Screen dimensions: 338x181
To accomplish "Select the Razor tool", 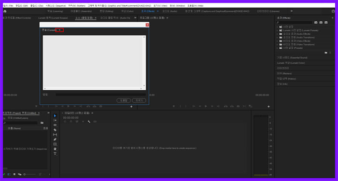I will pos(55,130).
